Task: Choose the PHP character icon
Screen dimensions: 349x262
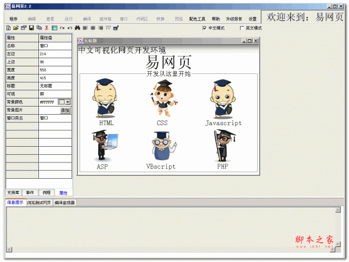Action: point(222,146)
